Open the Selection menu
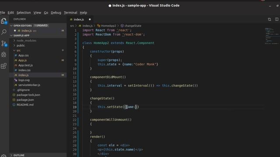 click(24, 13)
